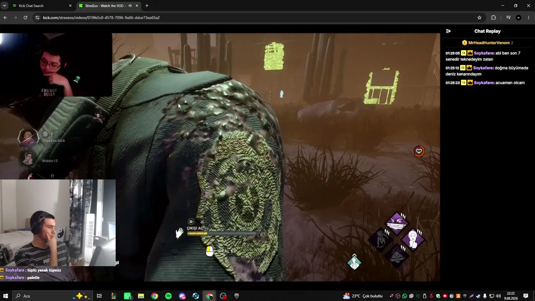Click the bottom webcam with headphones
The image size is (535, 301).
(58, 223)
